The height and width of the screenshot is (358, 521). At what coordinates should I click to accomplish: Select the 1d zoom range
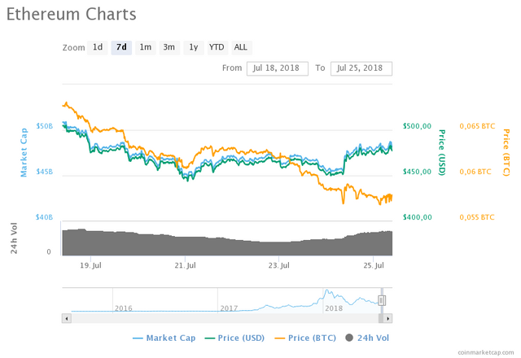[x=98, y=47]
